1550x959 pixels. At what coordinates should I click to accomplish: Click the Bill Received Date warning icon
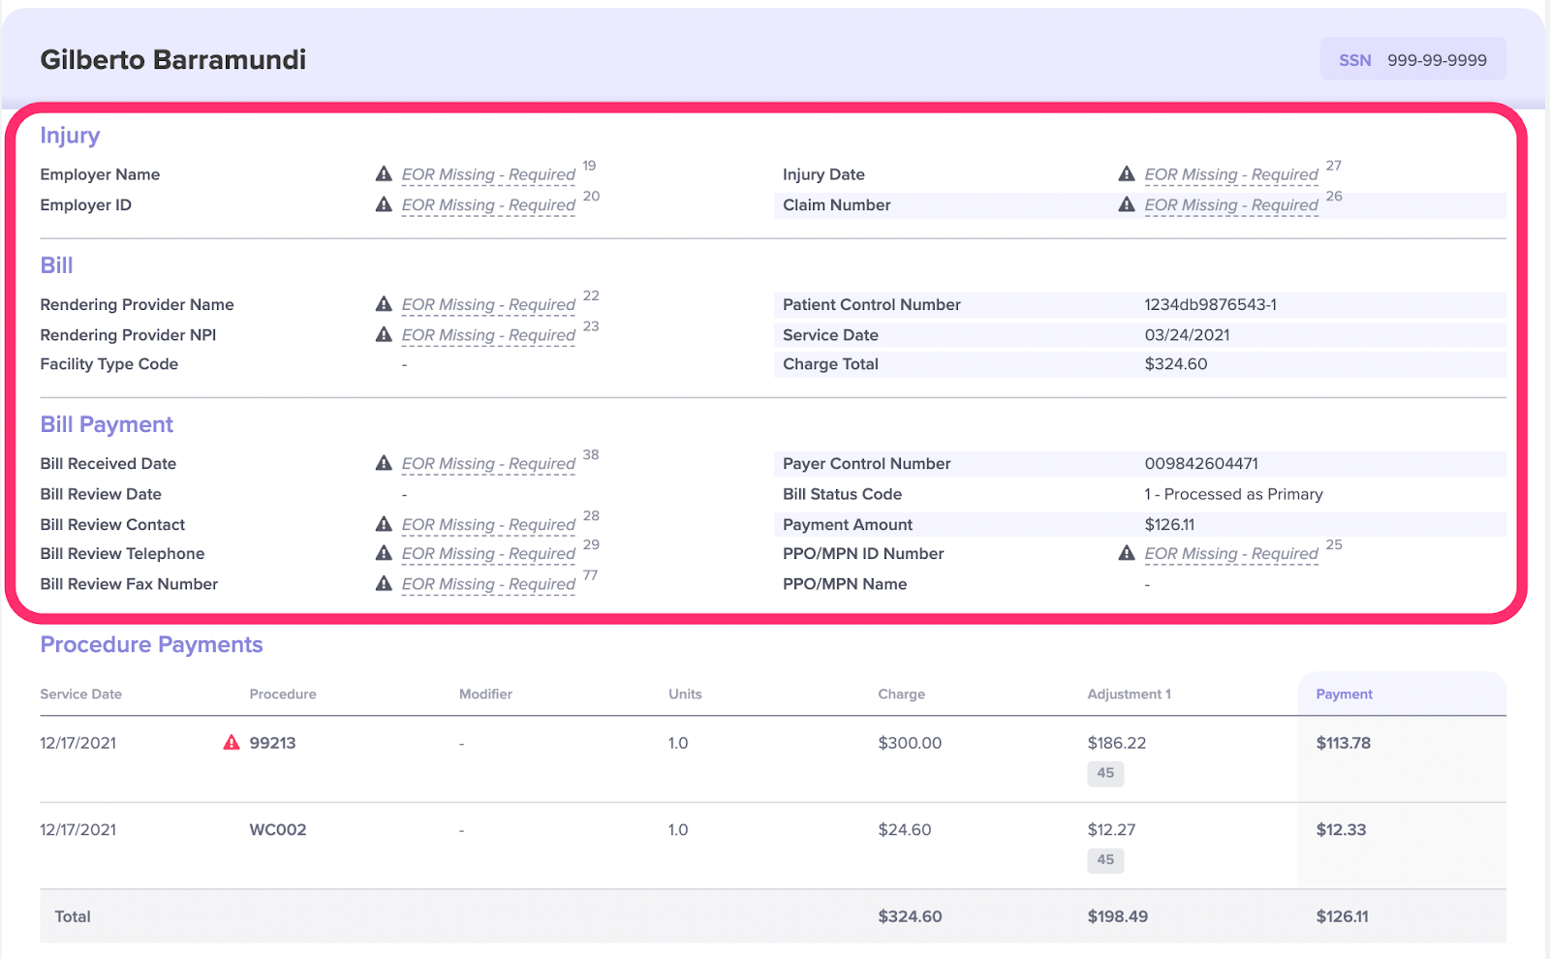[384, 464]
